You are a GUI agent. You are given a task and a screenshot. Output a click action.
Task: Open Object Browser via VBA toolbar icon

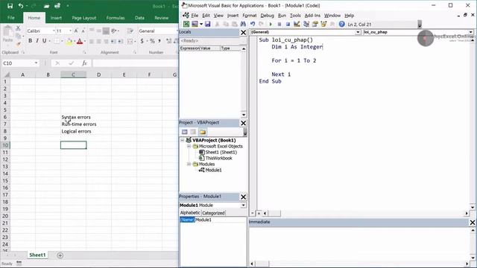tap(323, 24)
